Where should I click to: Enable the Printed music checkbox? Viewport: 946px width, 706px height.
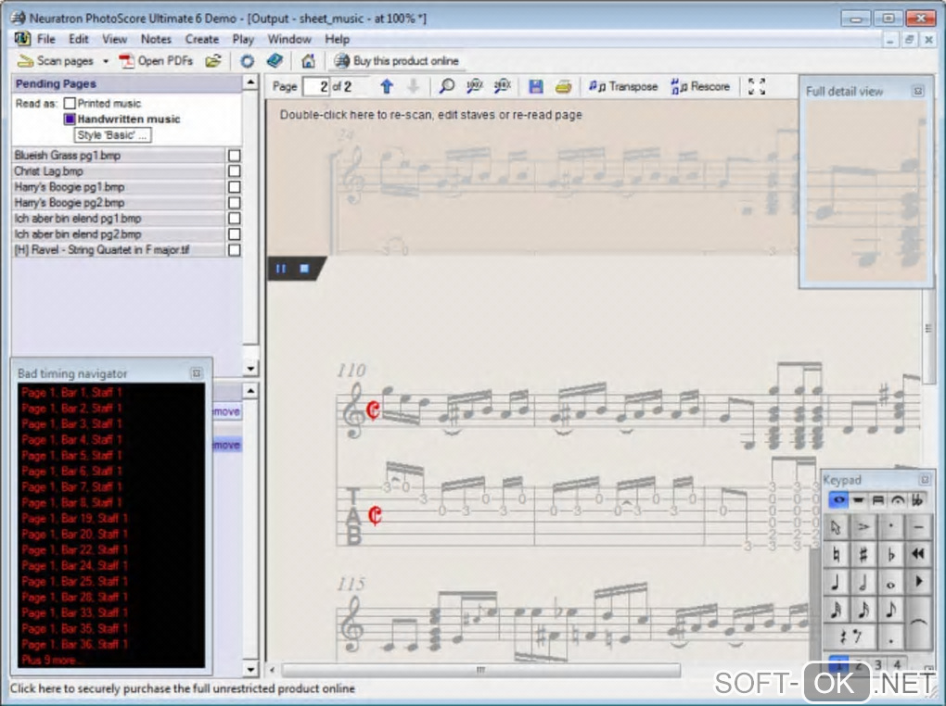pos(70,104)
